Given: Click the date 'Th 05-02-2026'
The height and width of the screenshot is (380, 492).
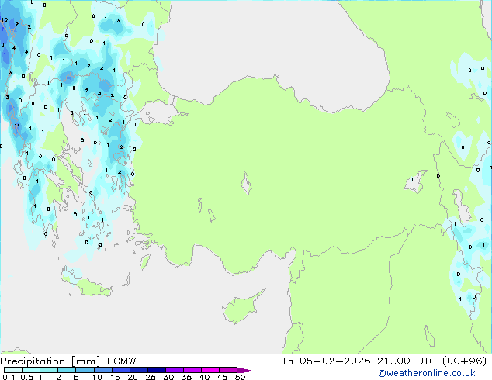Looking at the screenshot, I should [x=326, y=361].
